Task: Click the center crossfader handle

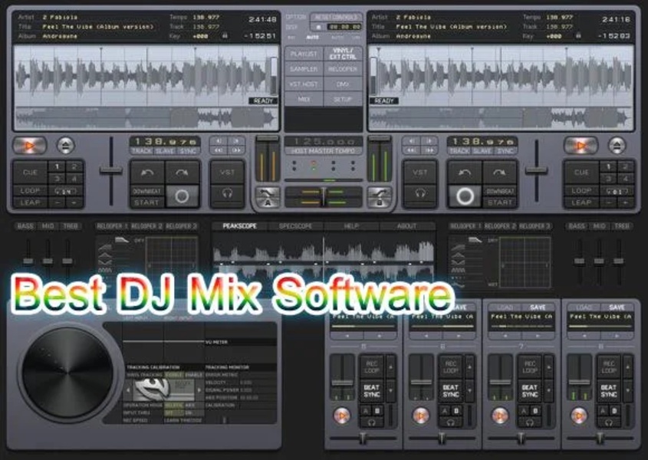Action: pos(324,197)
